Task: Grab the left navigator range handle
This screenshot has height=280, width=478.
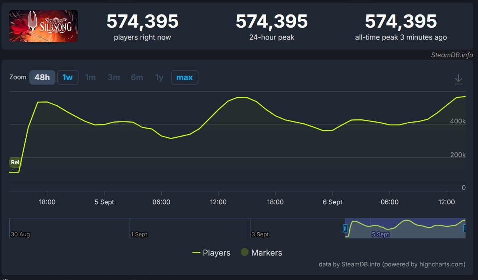Action: (x=345, y=228)
